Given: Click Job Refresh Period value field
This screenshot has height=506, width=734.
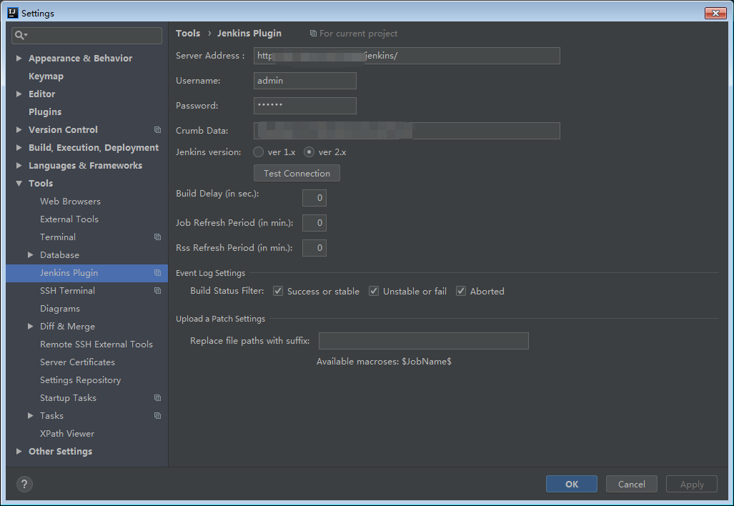Looking at the screenshot, I should 314,223.
